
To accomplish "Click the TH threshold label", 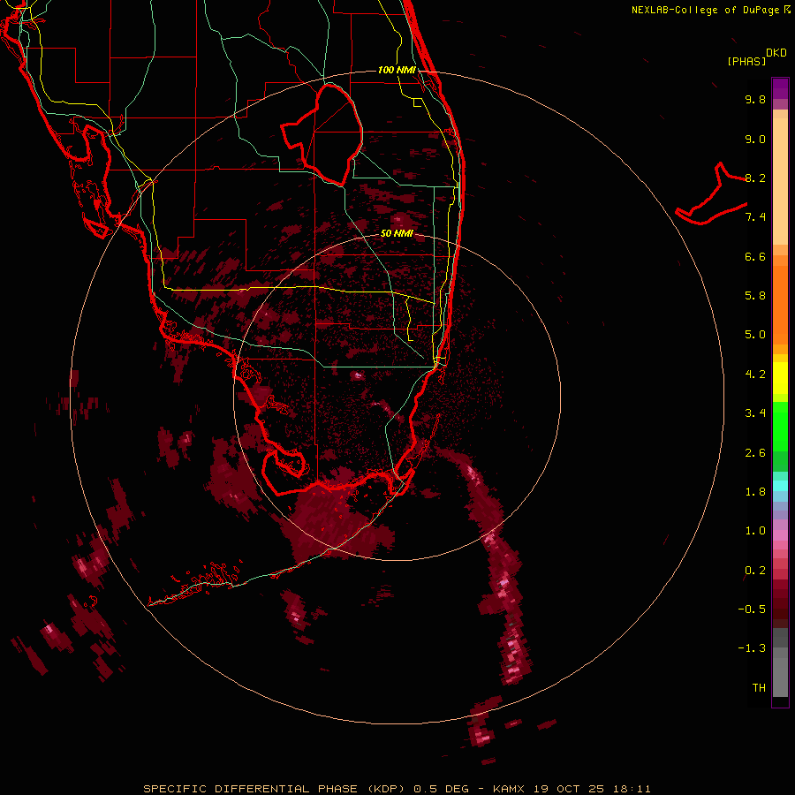I will point(759,688).
